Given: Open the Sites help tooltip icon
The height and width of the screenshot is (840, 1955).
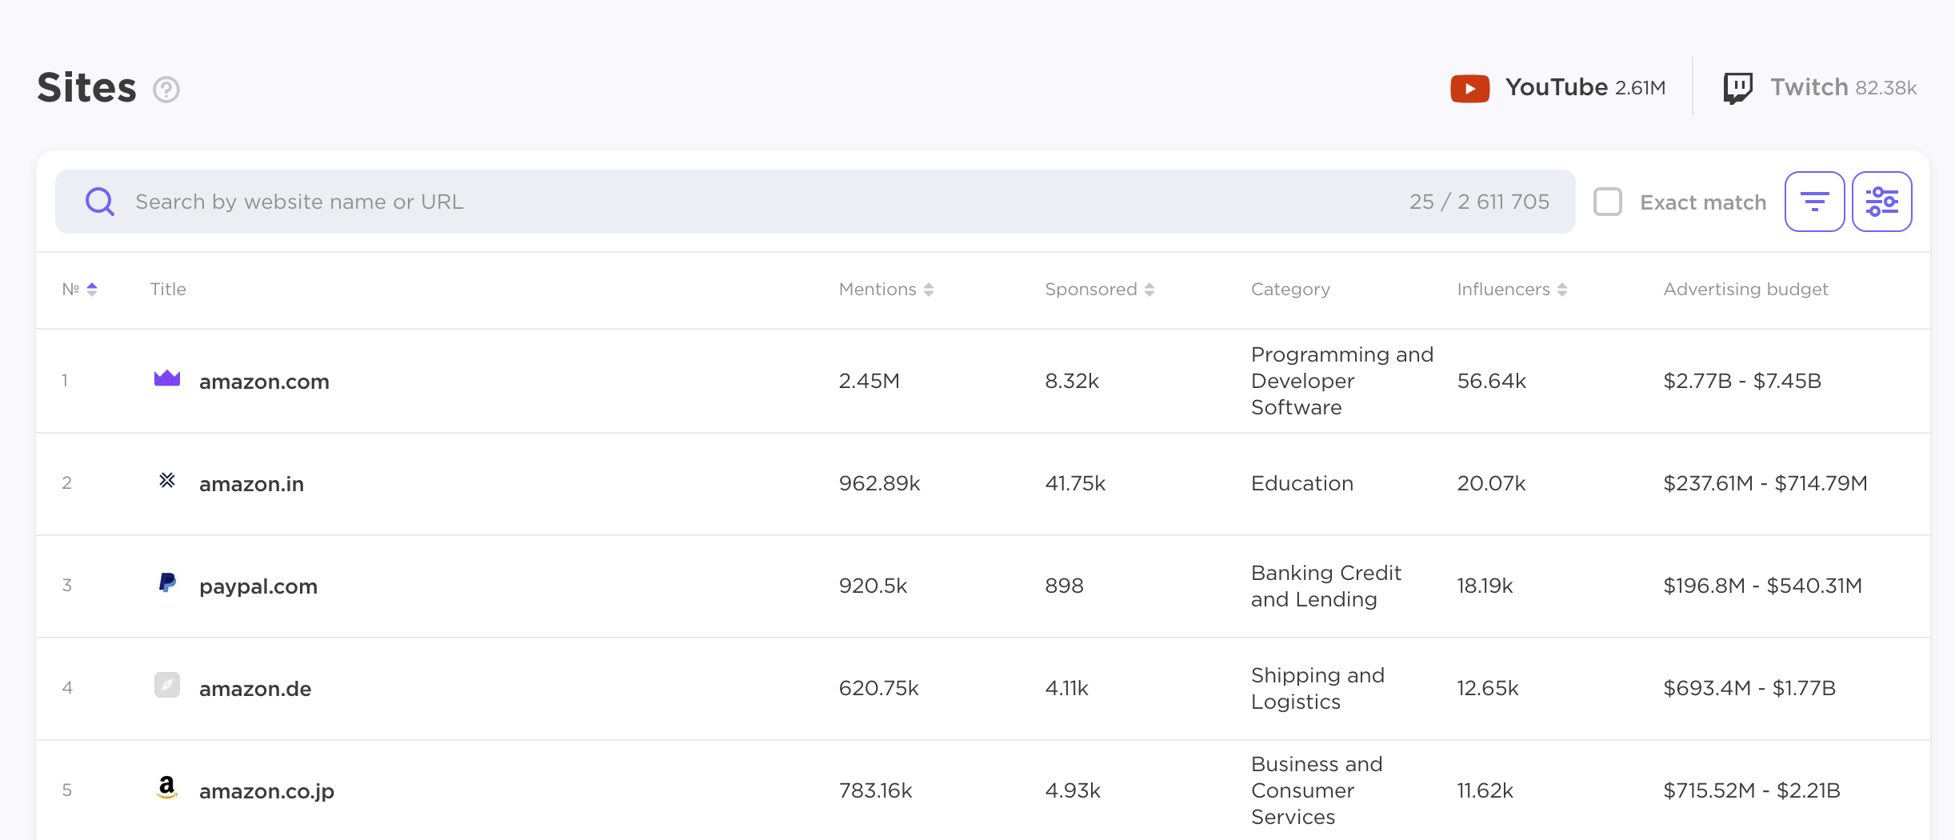Looking at the screenshot, I should (166, 89).
